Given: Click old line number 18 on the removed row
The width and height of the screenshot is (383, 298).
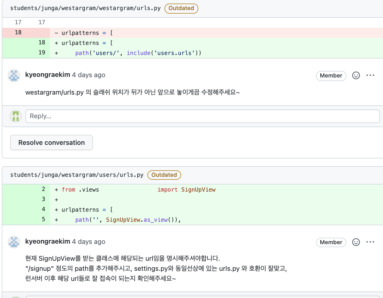Looking at the screenshot, I should click(x=18, y=33).
